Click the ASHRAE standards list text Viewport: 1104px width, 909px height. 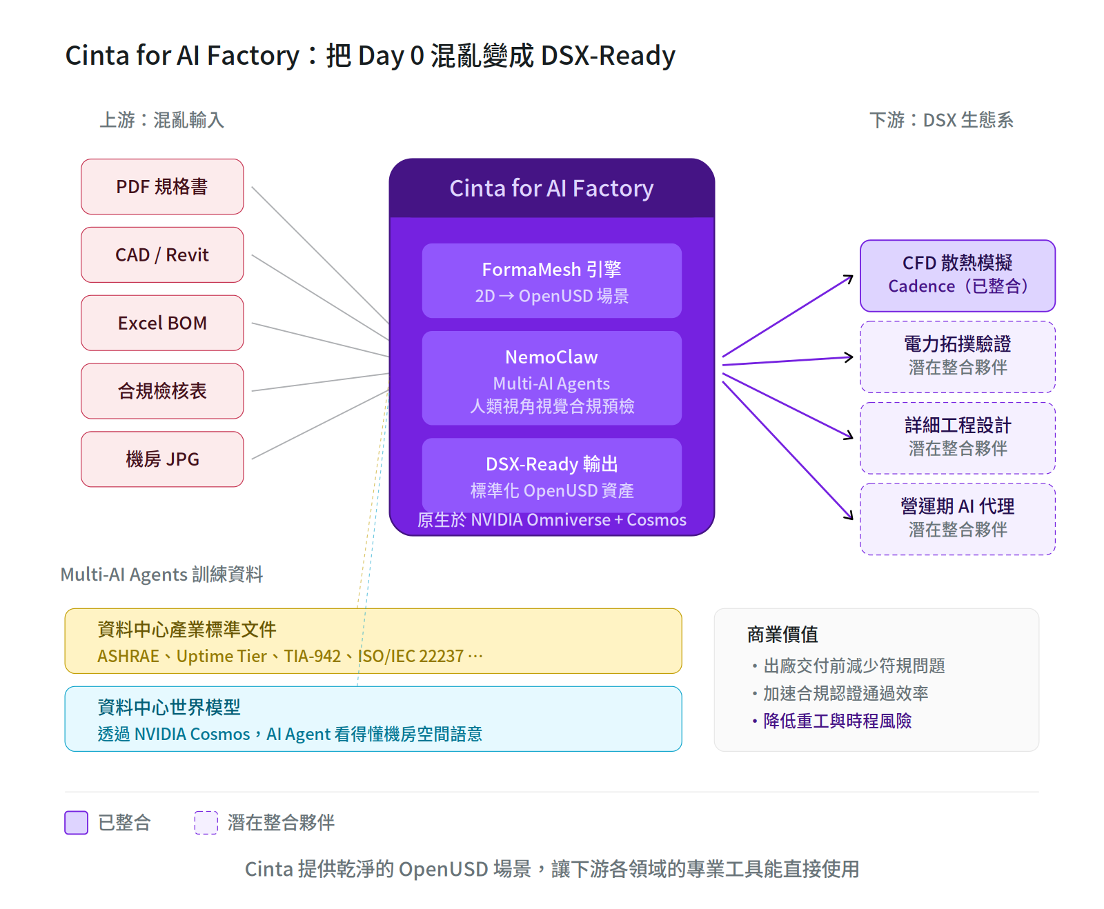tap(290, 656)
